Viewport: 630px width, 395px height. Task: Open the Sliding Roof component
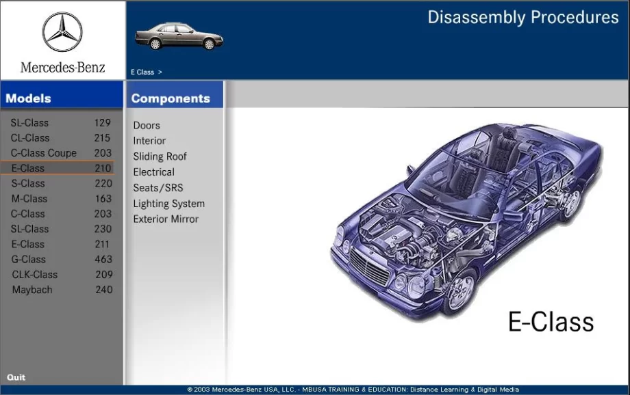pos(160,156)
